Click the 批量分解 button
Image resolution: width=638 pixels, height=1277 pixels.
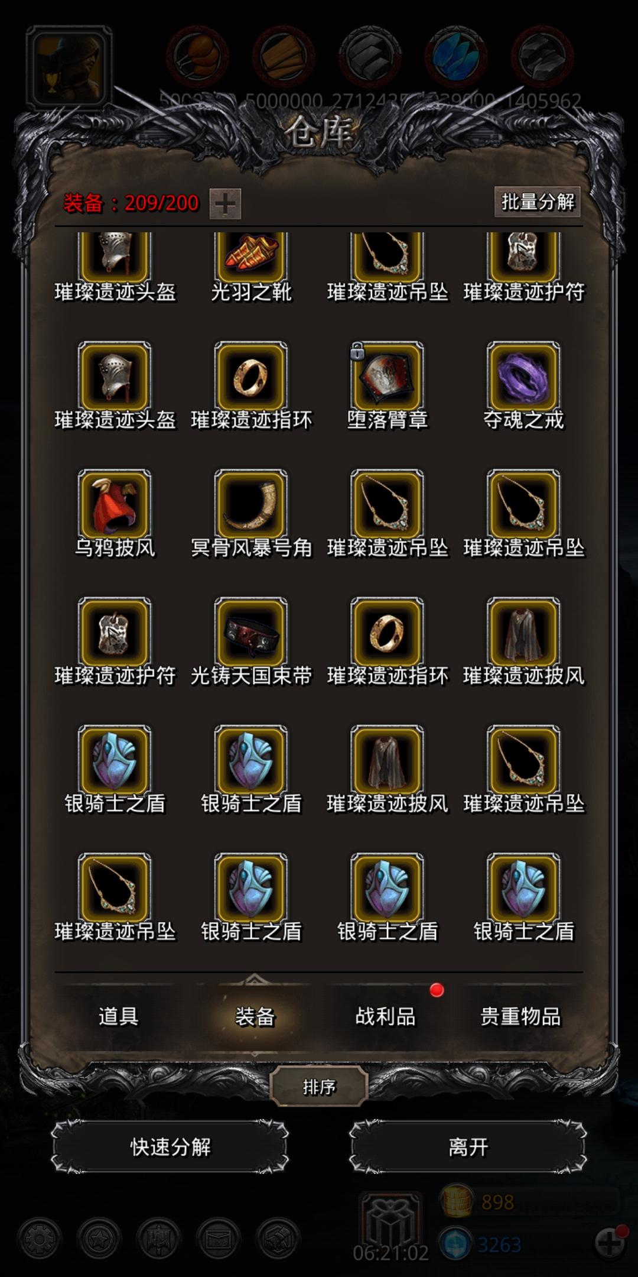[x=538, y=202]
